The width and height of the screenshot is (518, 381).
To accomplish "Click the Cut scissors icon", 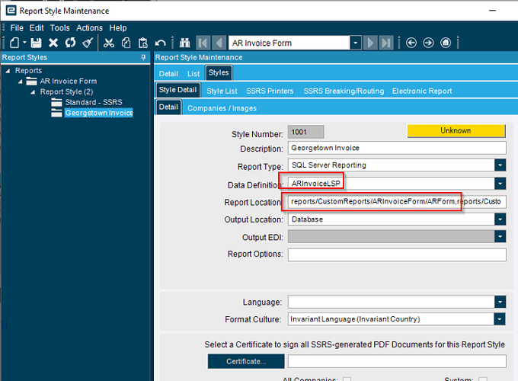I will tap(109, 43).
